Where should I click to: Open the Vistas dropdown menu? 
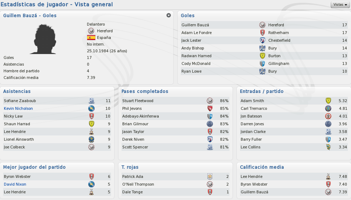click(340, 5)
